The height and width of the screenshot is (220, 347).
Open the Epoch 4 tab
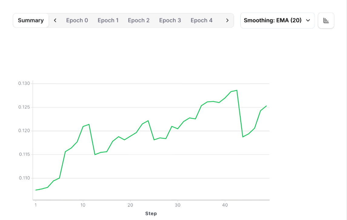coord(202,20)
